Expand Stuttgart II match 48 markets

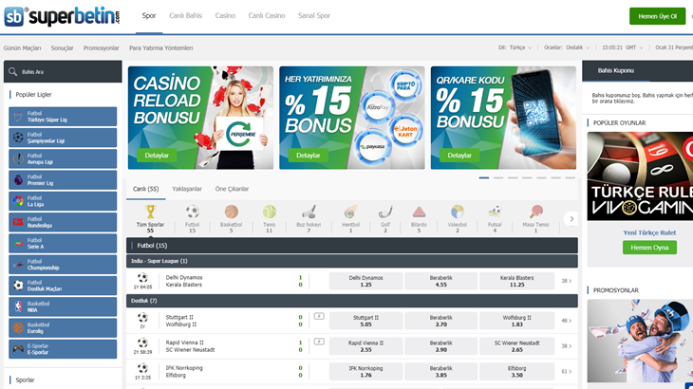(567, 321)
